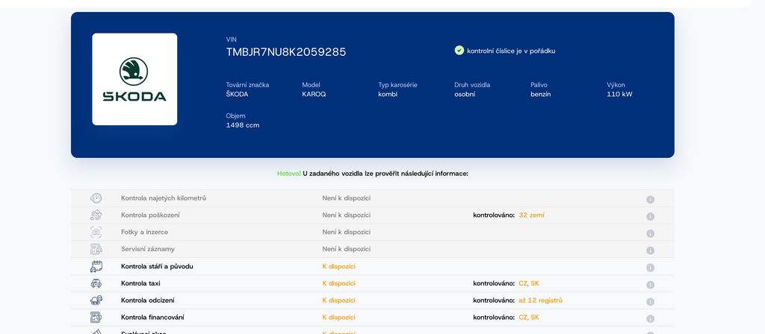Viewport: 765px width, 334px height.
Task: Click the Škoda logo thumbnail
Action: pyautogui.click(x=134, y=79)
